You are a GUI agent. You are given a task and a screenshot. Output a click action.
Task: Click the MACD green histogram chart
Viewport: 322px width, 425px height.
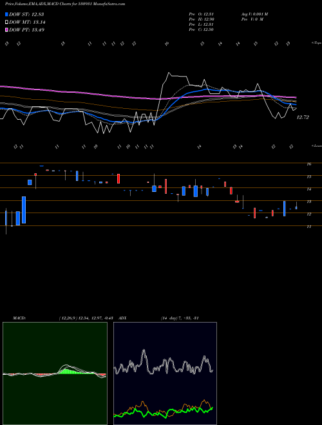pos(55,373)
